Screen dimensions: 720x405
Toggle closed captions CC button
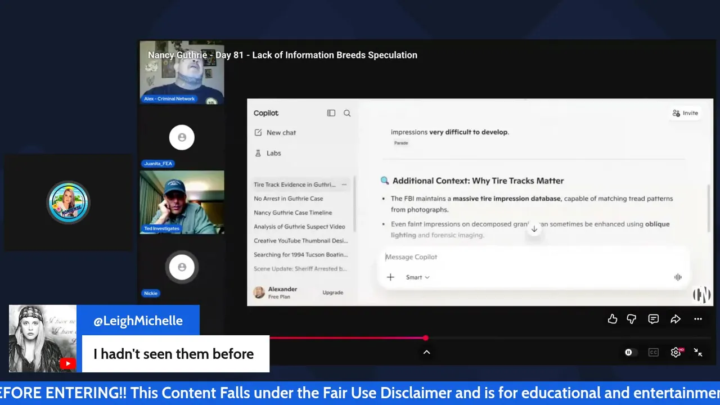pyautogui.click(x=653, y=352)
